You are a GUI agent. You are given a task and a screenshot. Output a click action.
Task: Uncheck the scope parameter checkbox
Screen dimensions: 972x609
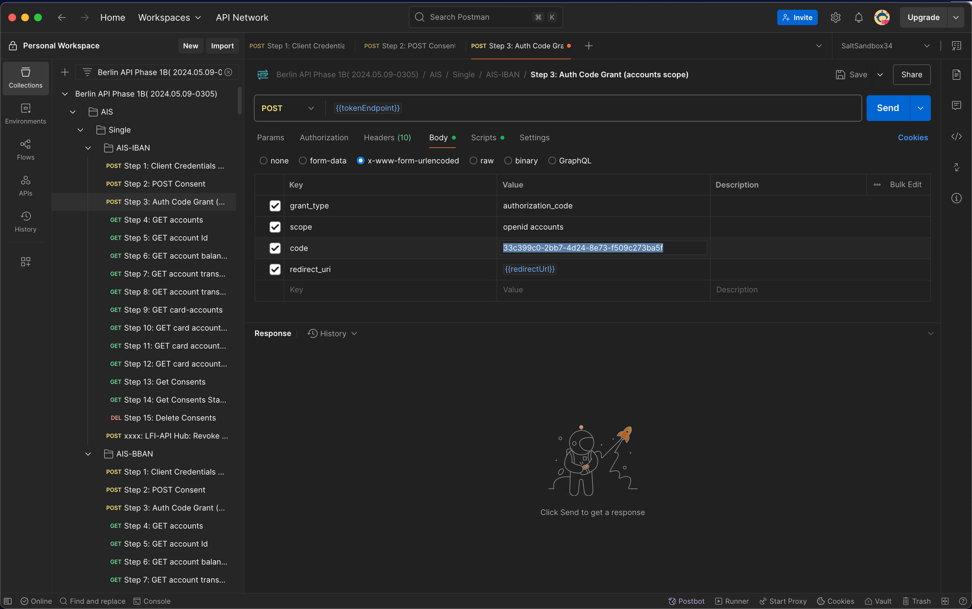(275, 227)
